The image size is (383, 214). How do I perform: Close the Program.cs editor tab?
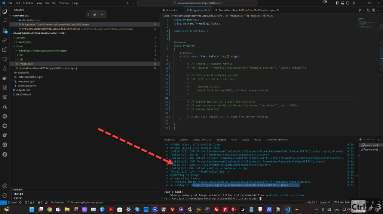click(x=209, y=10)
